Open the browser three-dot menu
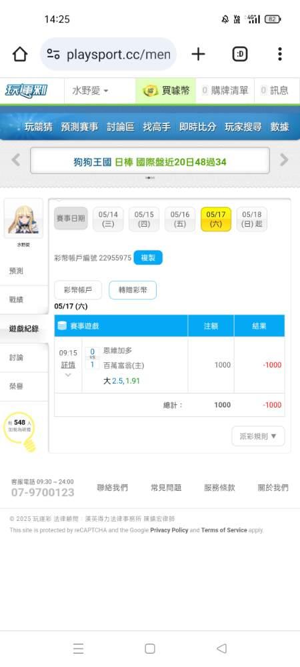Image resolution: width=300 pixels, height=667 pixels. (279, 54)
